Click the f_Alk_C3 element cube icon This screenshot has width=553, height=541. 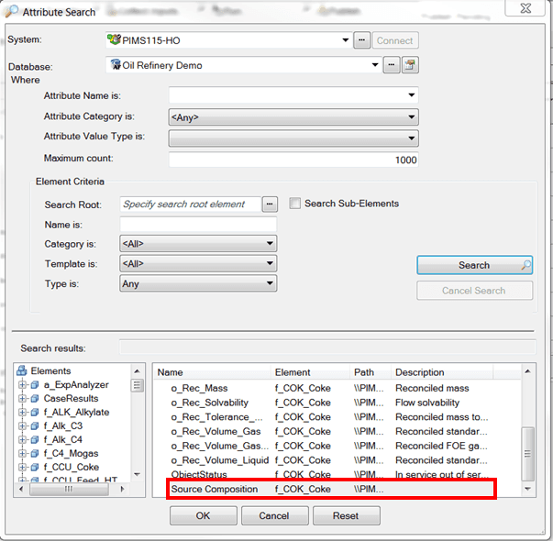pos(35,426)
